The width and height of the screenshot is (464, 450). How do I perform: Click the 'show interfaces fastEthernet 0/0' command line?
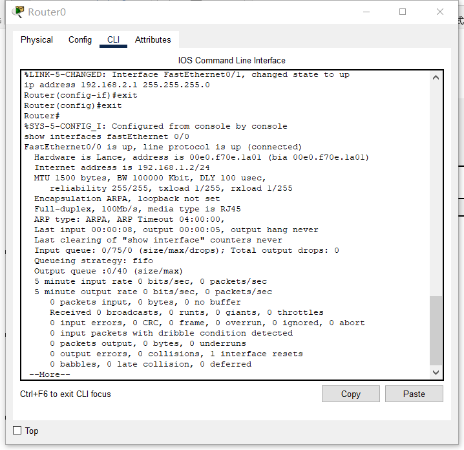(x=107, y=136)
